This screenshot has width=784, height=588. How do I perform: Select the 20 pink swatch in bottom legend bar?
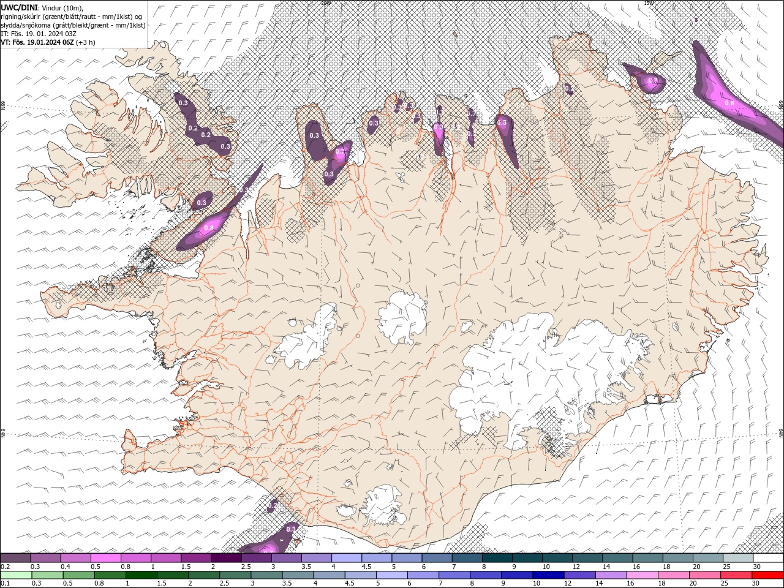tap(704, 575)
